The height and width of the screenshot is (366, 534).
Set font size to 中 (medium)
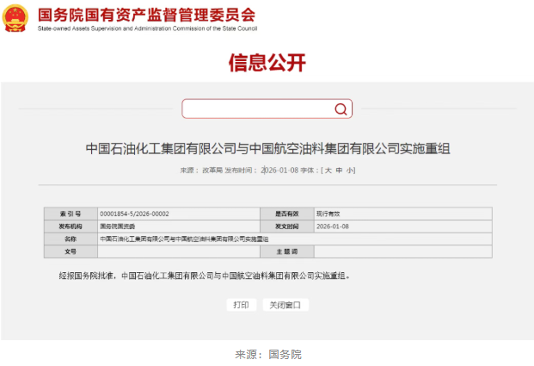(x=339, y=171)
